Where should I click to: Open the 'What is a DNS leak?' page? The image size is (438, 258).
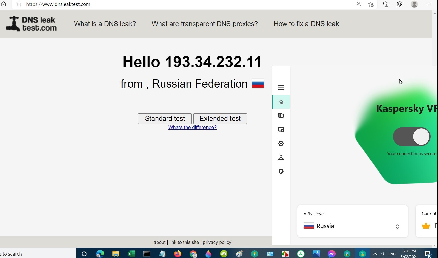pyautogui.click(x=105, y=24)
